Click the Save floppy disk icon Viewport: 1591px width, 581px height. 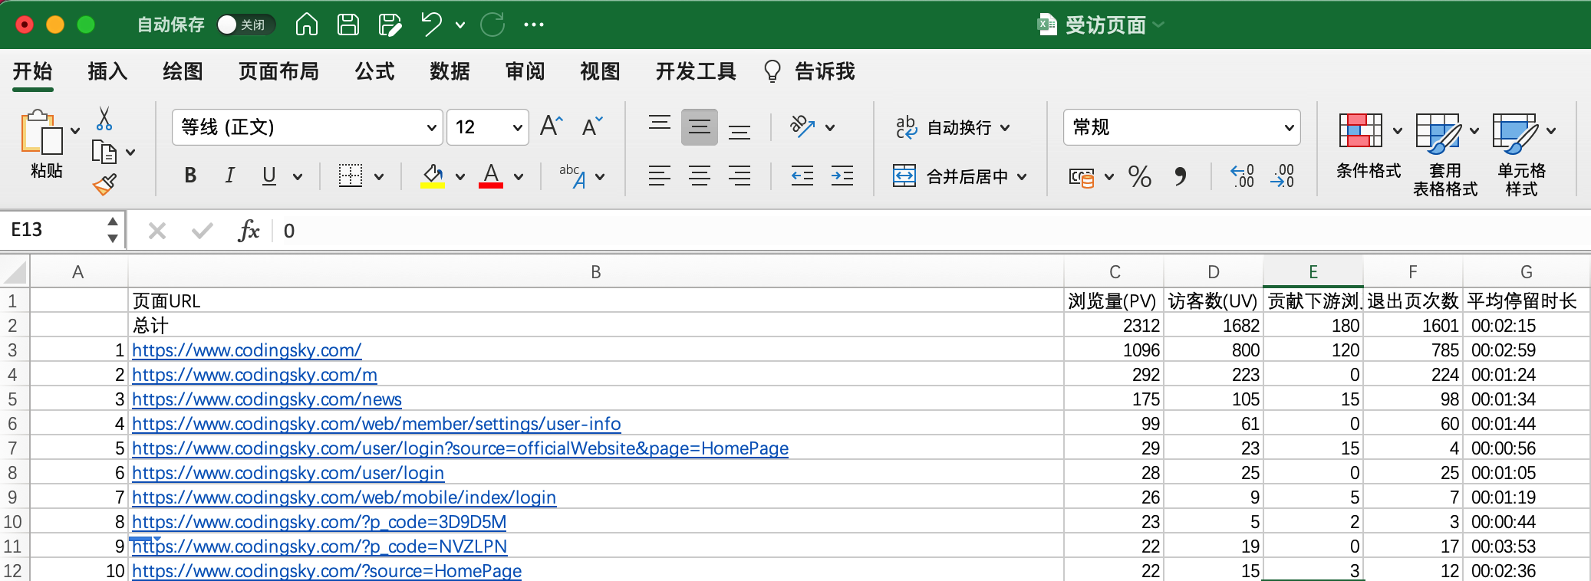[348, 25]
